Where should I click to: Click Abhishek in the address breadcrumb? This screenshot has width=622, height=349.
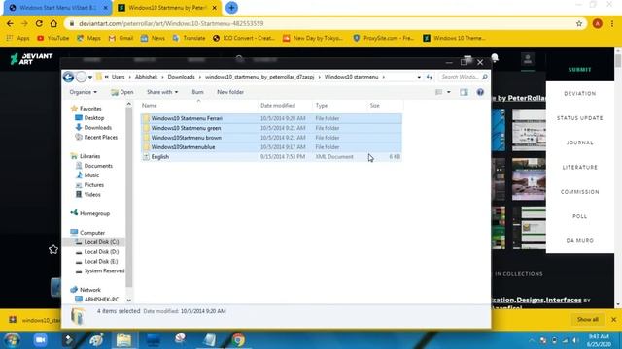coord(146,77)
